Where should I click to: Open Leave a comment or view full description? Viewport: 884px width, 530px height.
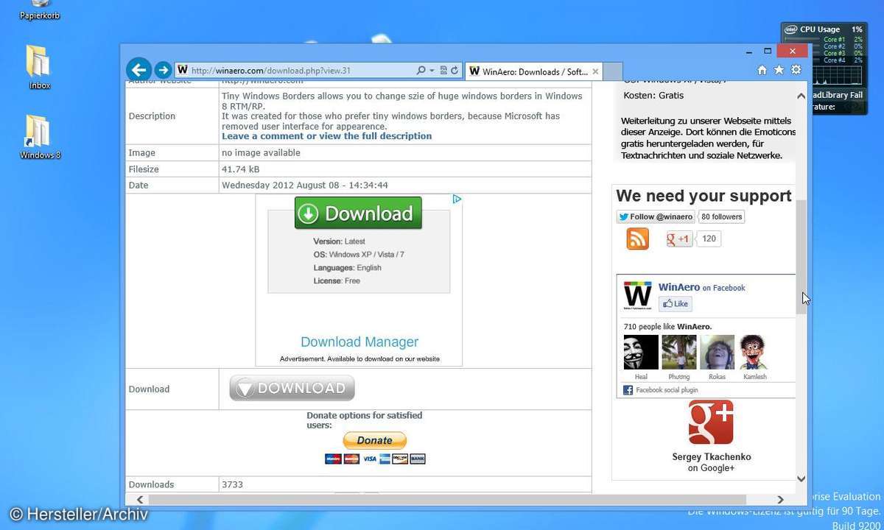click(x=327, y=136)
